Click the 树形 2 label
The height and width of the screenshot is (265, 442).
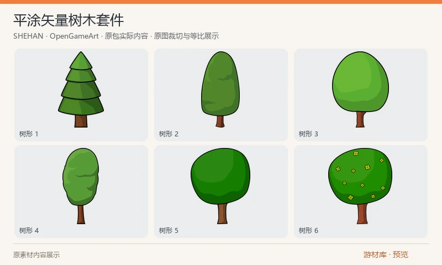pyautogui.click(x=169, y=134)
